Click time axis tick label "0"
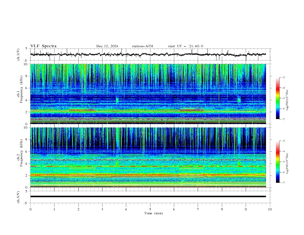Screen dimensions: 304x235 [30, 209]
